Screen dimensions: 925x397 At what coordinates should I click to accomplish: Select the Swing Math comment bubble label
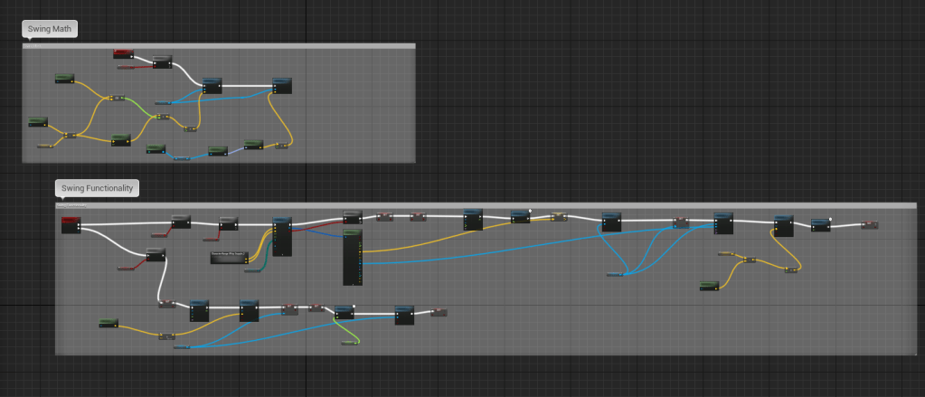50,29
